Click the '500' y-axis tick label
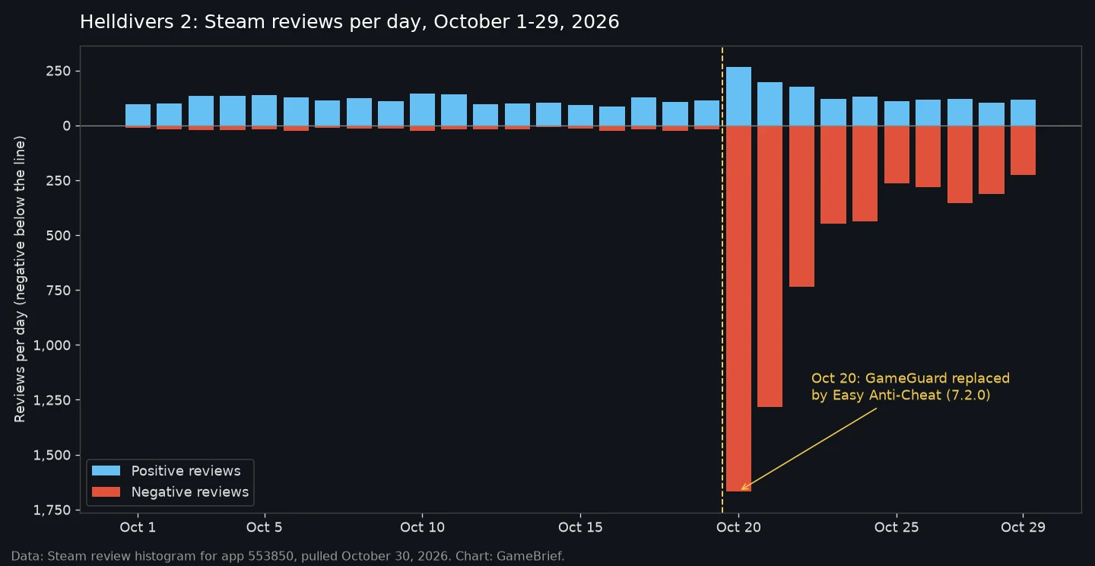1095x566 pixels. [59, 236]
